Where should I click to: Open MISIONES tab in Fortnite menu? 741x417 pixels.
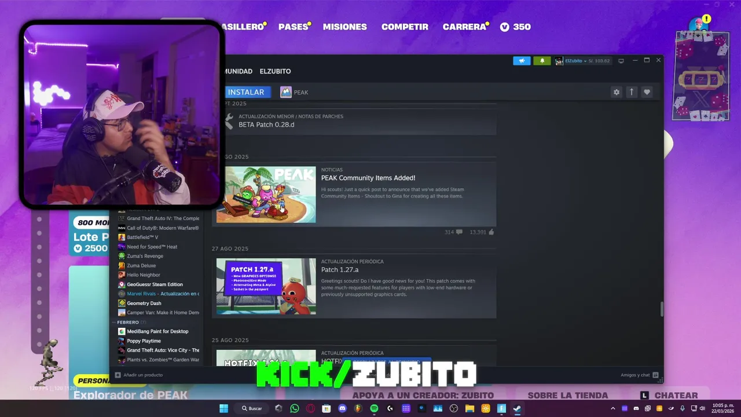pos(345,27)
